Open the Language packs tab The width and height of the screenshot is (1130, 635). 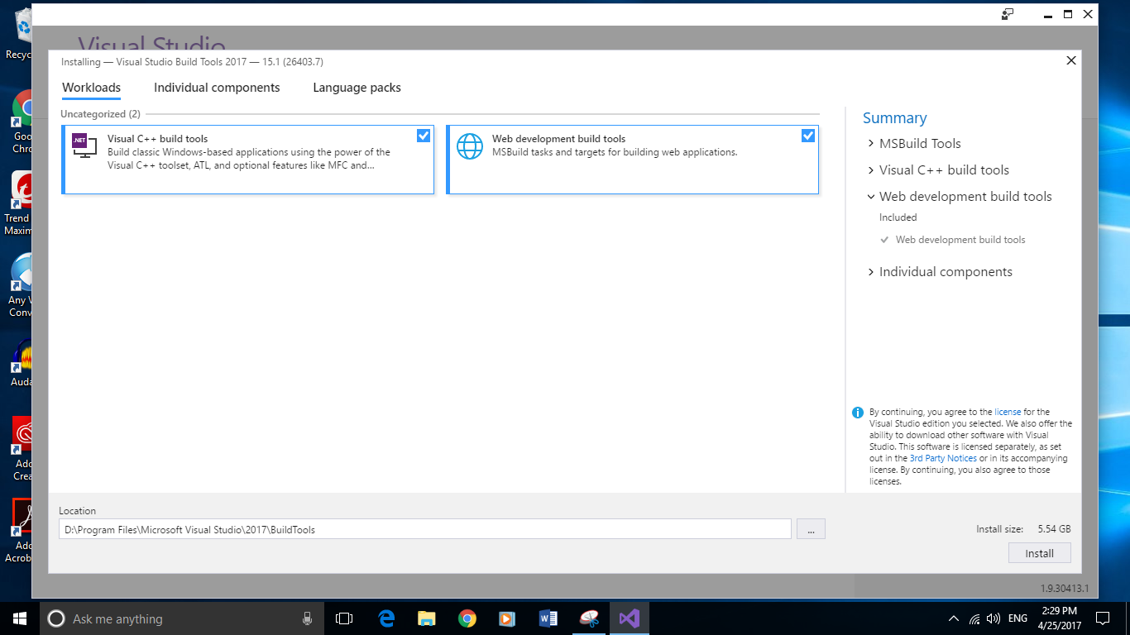coord(357,88)
